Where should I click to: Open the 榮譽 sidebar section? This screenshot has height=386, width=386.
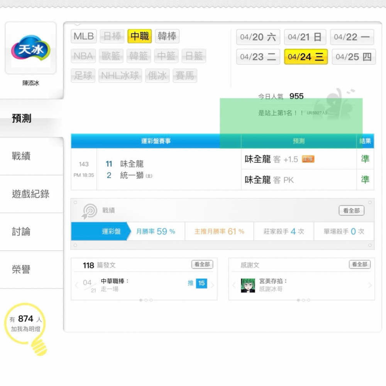(x=32, y=269)
